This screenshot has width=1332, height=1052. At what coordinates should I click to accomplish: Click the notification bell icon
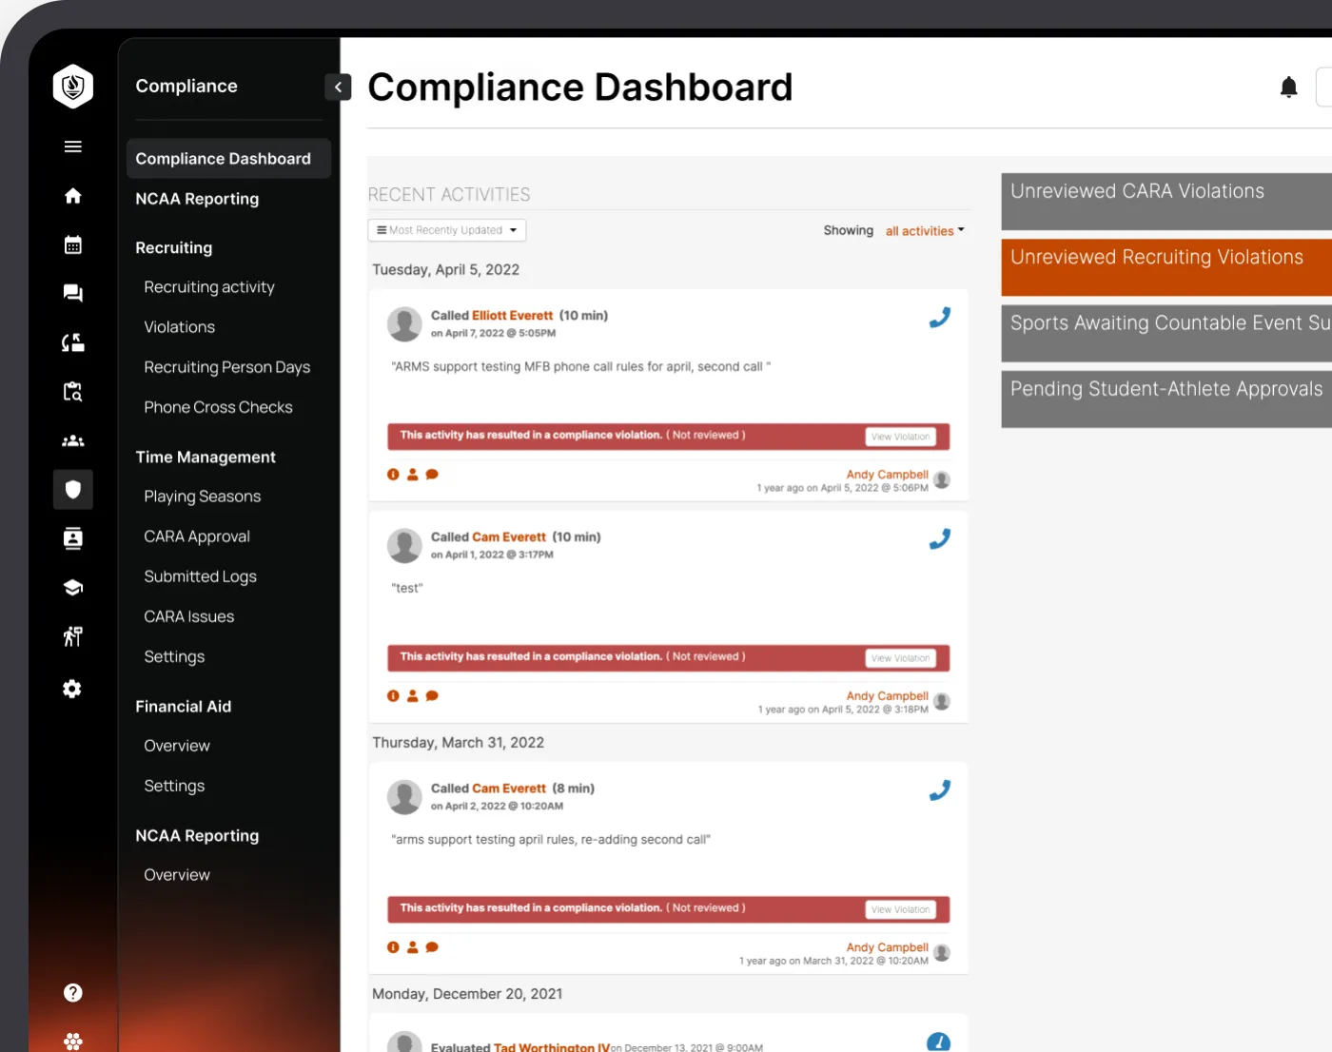(1288, 88)
